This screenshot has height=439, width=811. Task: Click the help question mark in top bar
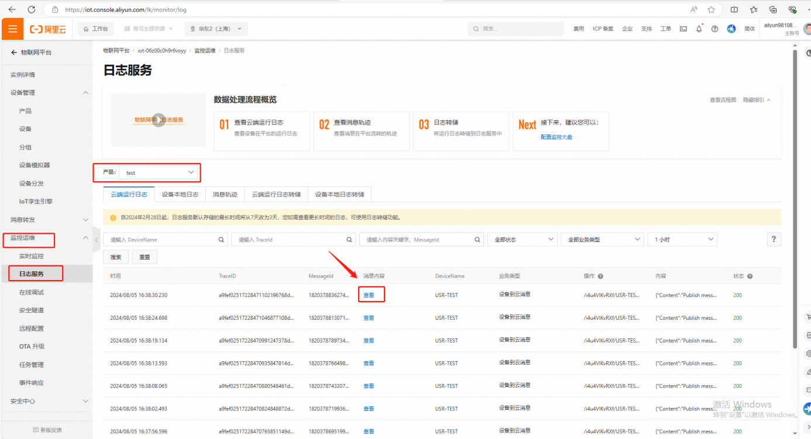714,29
